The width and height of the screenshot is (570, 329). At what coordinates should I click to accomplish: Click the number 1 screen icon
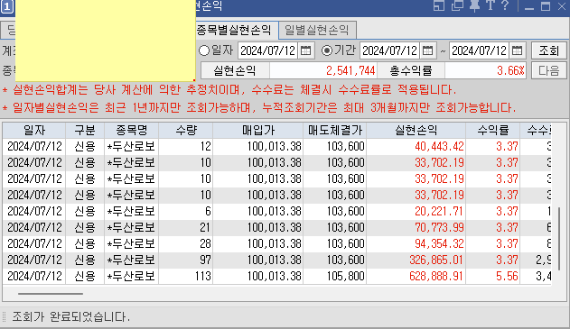7,6
